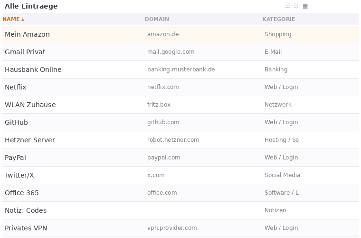Click the netflix.com domain
This screenshot has width=361, height=238.
(163, 87)
